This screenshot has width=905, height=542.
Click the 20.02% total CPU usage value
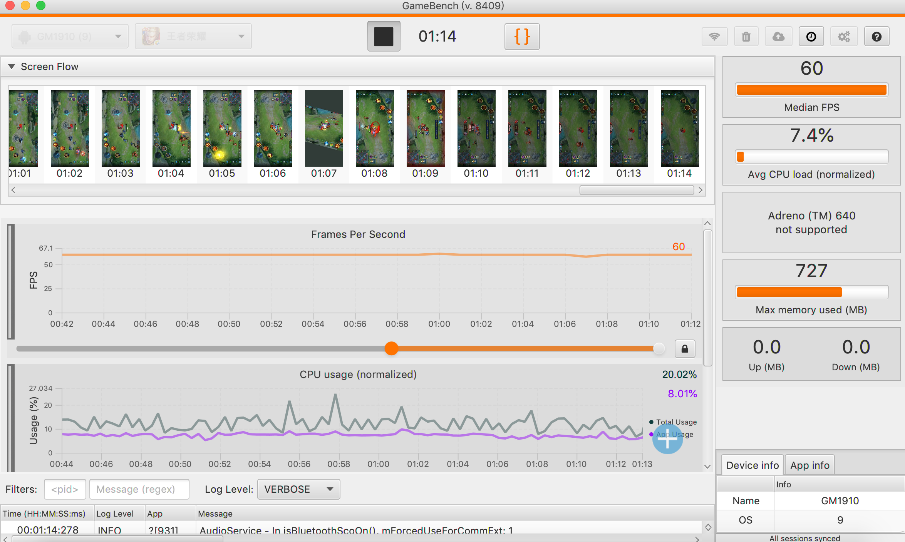[679, 374]
